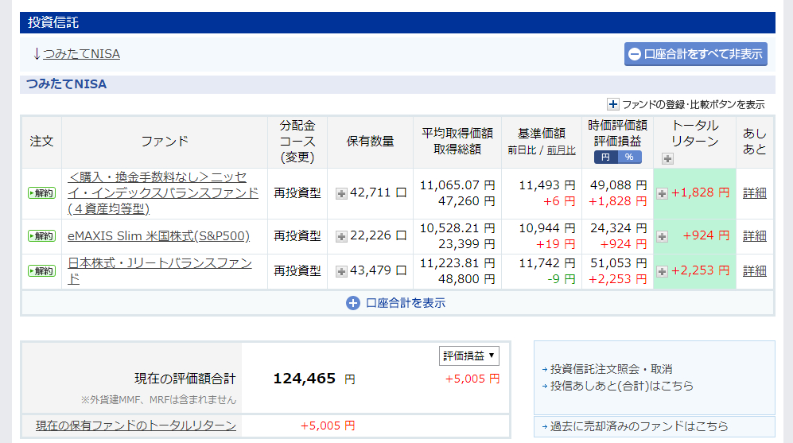Open 過去に売却済みのファンドはこちら link
Viewport: 793px width, 443px height.
[639, 426]
